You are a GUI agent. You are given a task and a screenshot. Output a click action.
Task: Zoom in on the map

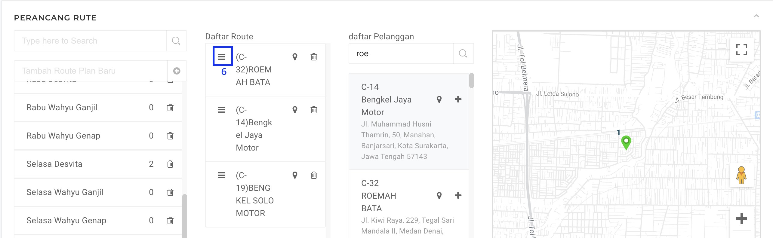coord(741,218)
